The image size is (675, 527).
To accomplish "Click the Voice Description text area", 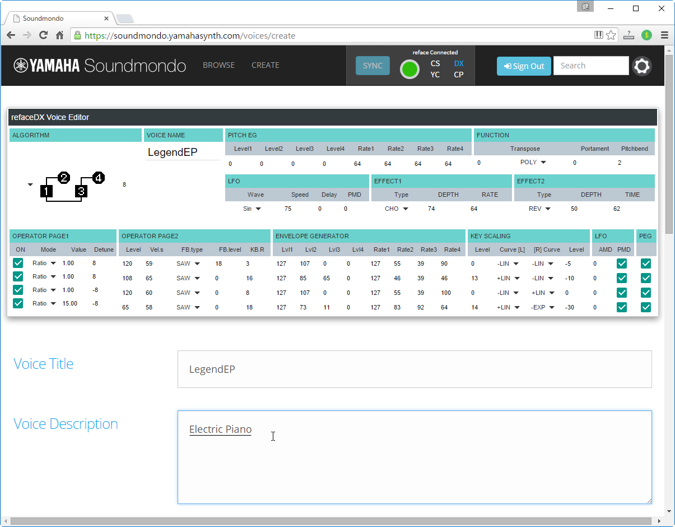I will [415, 457].
